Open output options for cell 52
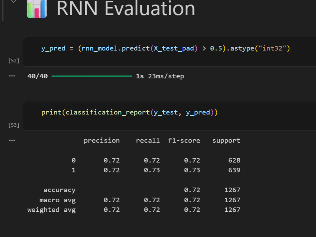 tap(12, 76)
